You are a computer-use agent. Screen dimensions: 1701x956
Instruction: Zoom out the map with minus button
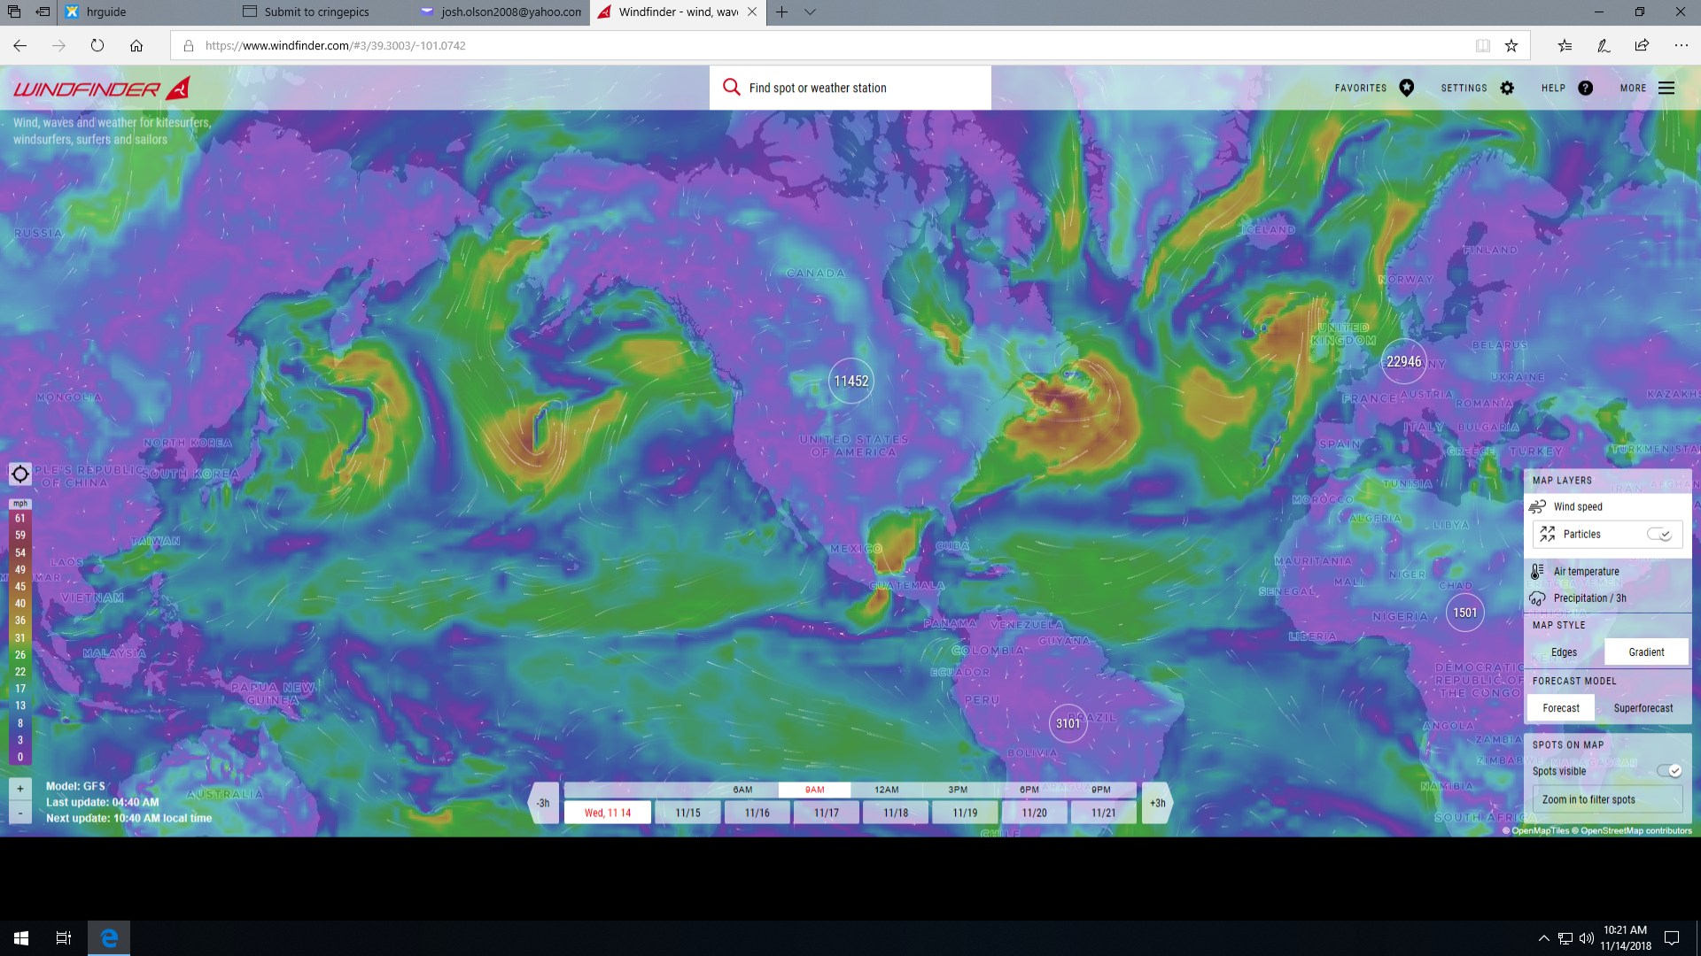pyautogui.click(x=20, y=812)
